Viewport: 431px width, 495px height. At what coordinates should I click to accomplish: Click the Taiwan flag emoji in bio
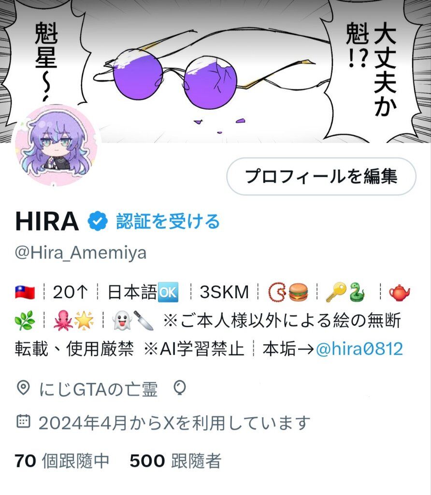pos(25,292)
